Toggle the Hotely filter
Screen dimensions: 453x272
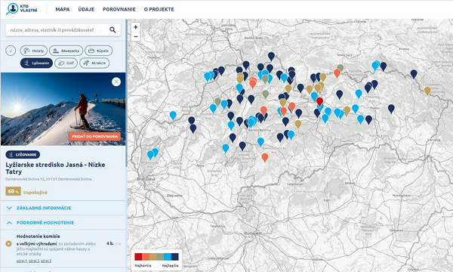coord(34,51)
